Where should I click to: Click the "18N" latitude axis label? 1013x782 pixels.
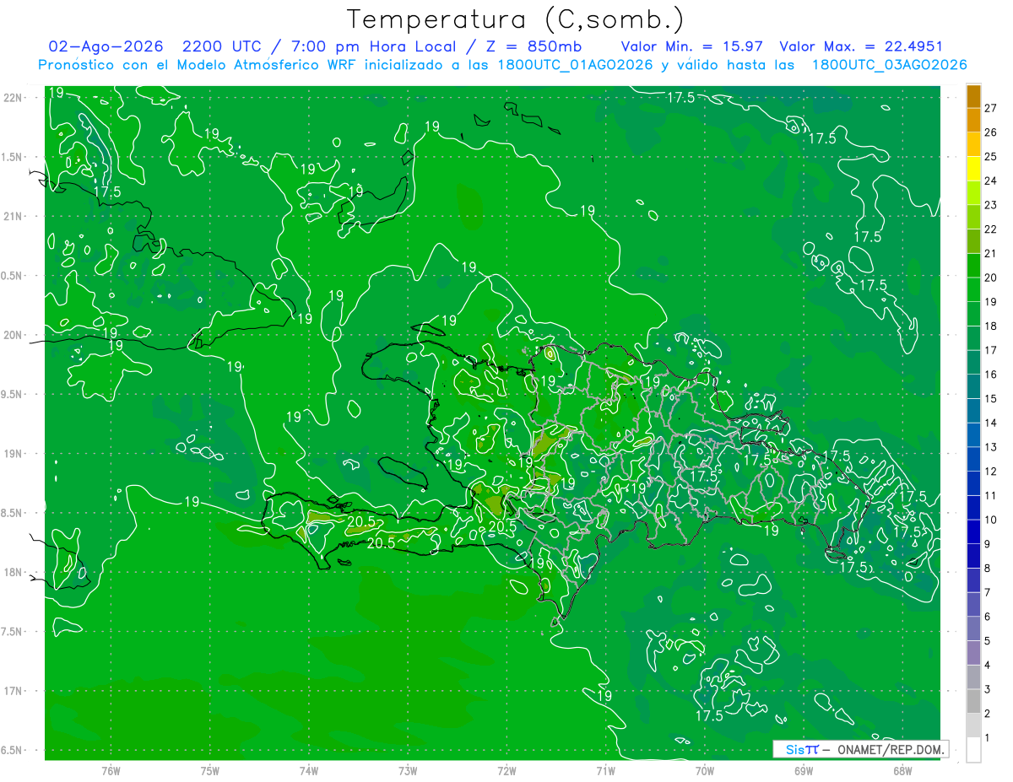(14, 572)
